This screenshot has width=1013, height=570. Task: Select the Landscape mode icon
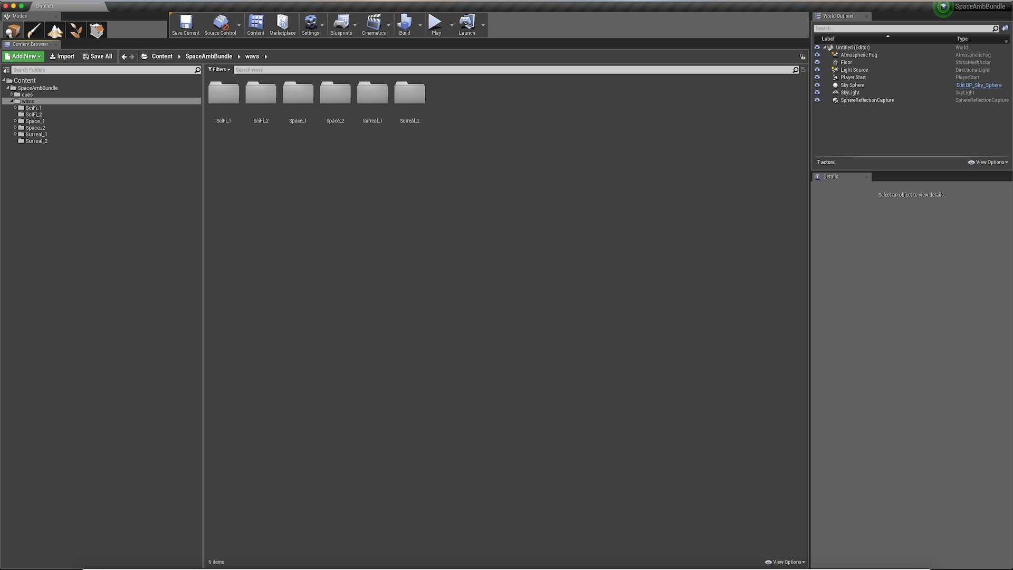pos(55,31)
